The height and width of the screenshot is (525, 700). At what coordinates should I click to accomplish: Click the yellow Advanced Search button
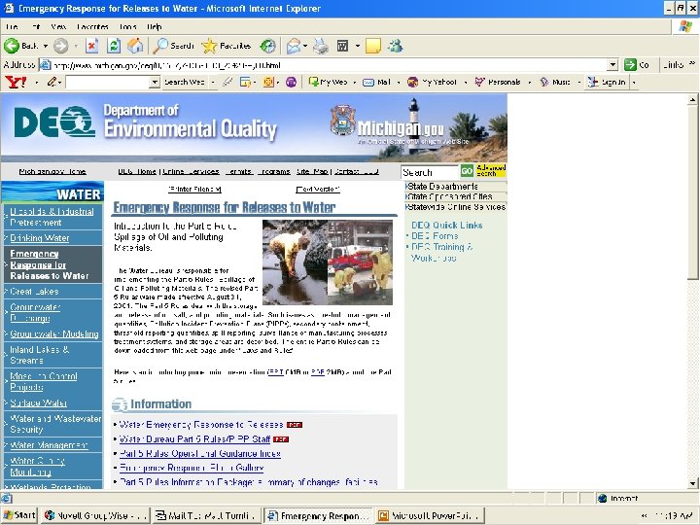[490, 170]
